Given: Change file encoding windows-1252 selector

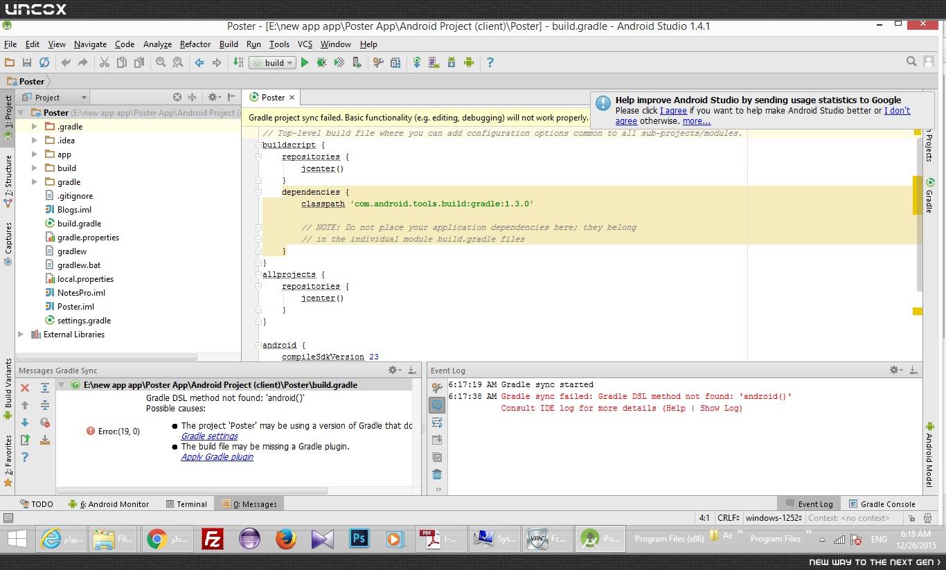Looking at the screenshot, I should click(774, 518).
